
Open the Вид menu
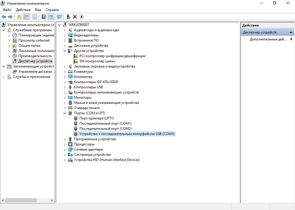(38, 10)
